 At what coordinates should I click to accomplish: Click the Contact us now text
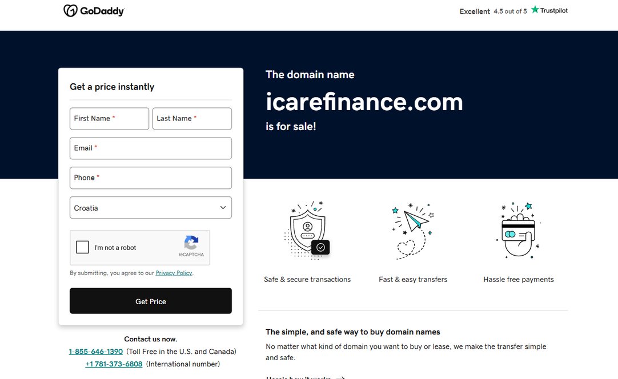pyautogui.click(x=151, y=339)
